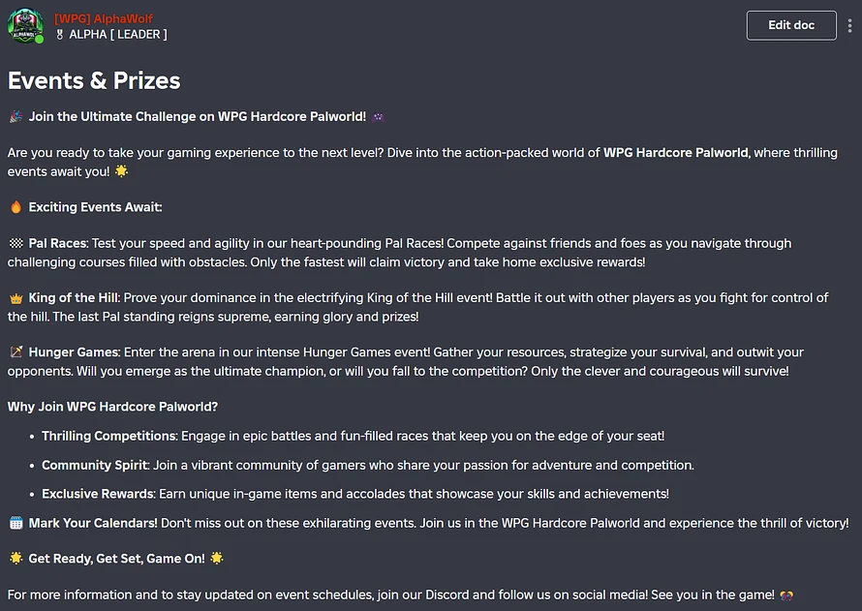This screenshot has height=611, width=862.
Task: Click the ALPHA [ LEADER ] role label
Action: click(x=118, y=35)
